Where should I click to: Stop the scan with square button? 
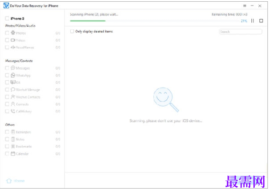pyautogui.click(x=261, y=21)
